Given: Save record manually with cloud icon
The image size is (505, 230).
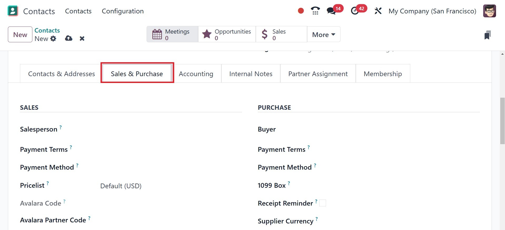Looking at the screenshot, I should click(69, 38).
